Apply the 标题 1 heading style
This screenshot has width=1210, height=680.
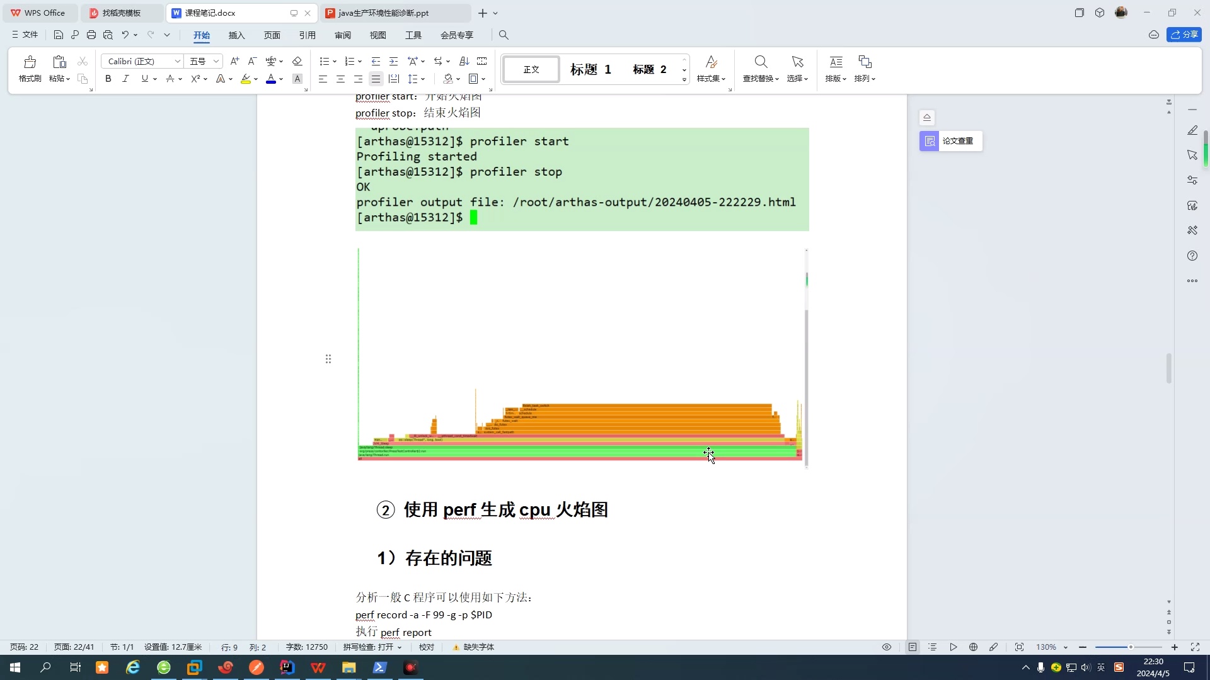[590, 69]
